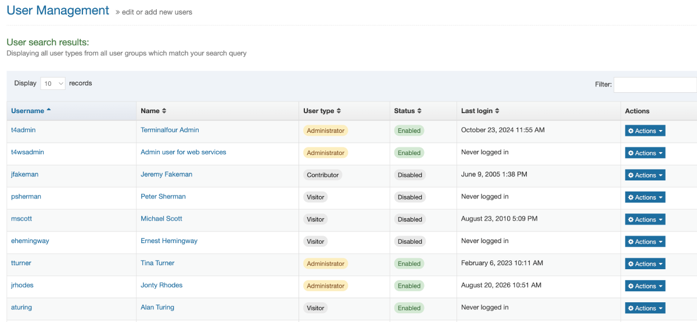The image size is (697, 322).
Task: Expand Actions menu for psherman
Action: click(645, 197)
